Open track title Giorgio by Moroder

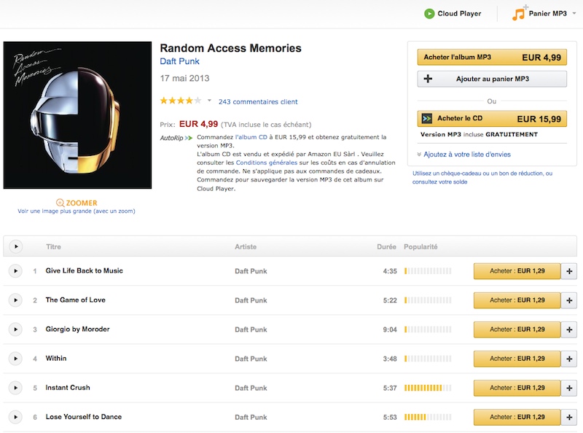(77, 329)
